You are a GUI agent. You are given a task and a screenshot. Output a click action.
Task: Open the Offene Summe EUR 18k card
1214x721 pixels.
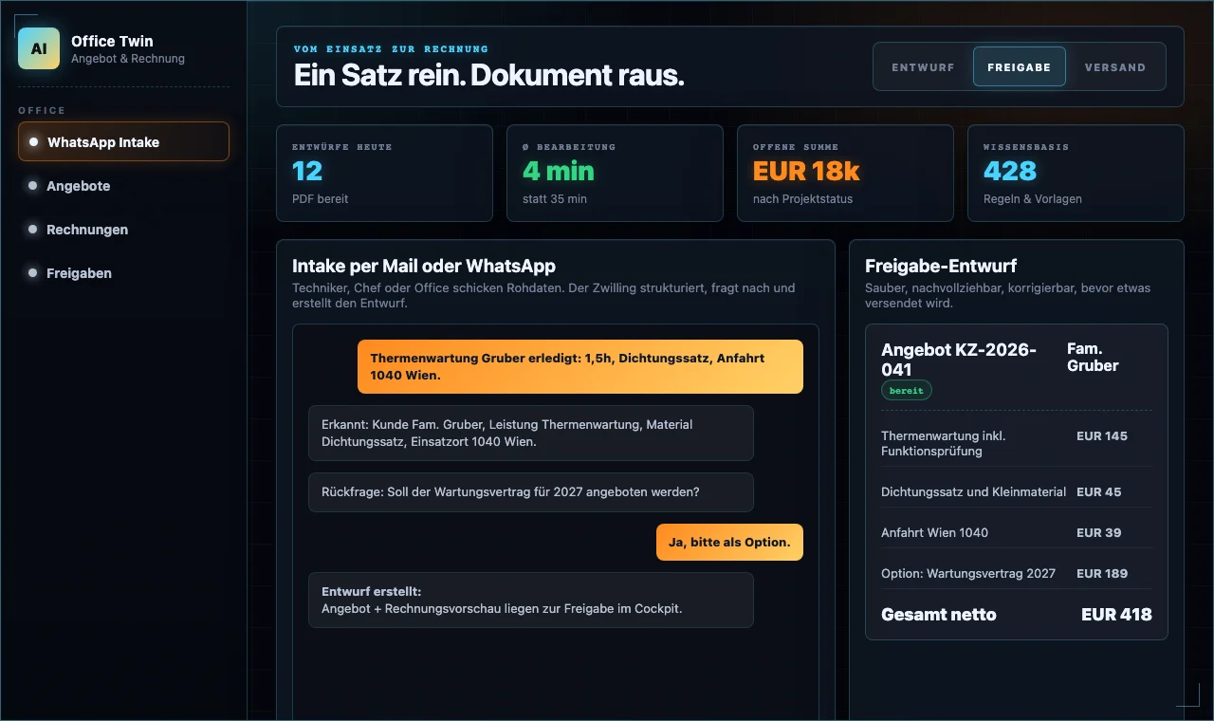coord(845,174)
